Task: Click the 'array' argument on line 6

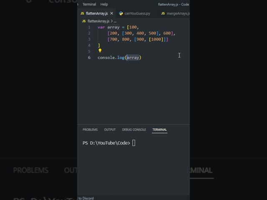Action: [x=133, y=57]
